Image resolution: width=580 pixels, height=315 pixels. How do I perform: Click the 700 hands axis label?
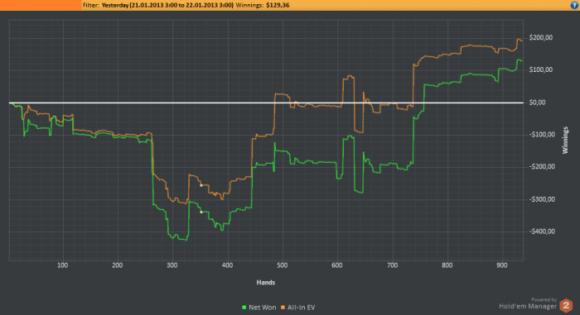392,265
